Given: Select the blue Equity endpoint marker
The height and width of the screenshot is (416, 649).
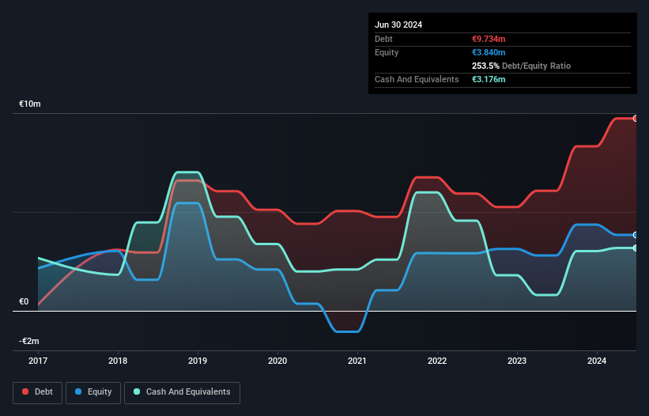Looking at the screenshot, I should coord(636,235).
